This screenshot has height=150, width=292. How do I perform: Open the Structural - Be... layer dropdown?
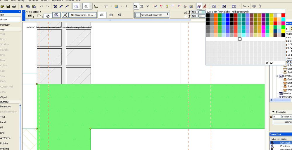coord(83,15)
